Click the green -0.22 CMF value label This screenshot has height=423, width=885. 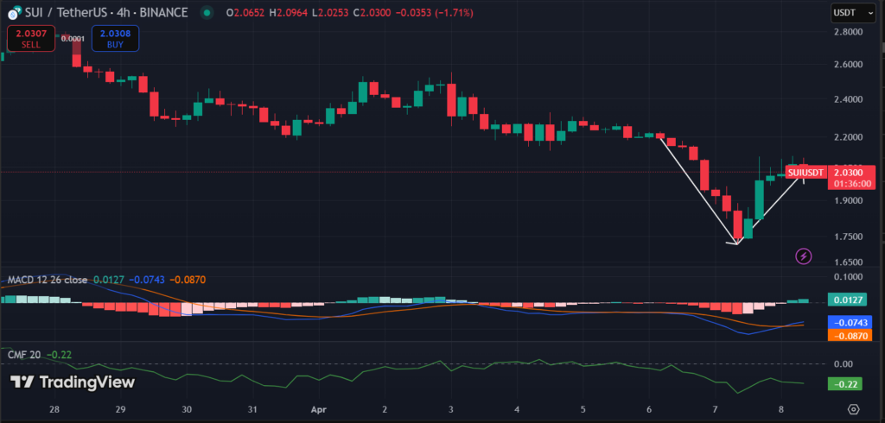[844, 384]
